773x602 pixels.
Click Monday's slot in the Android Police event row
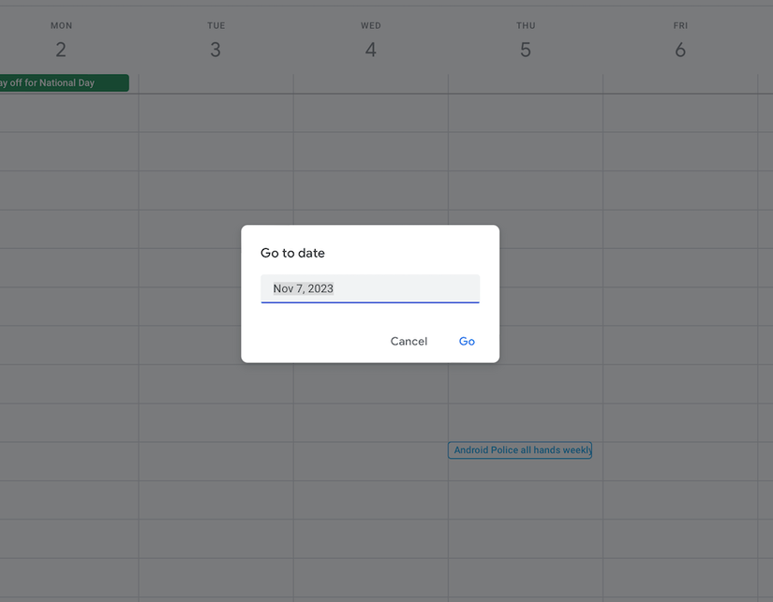tap(66, 461)
